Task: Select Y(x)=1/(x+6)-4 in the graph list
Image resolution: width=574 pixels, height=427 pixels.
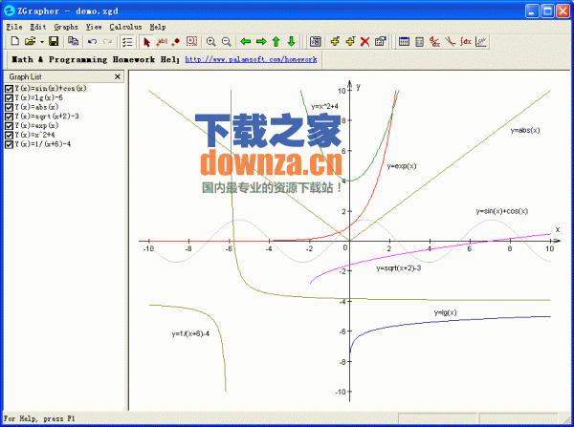Action: tap(43, 144)
